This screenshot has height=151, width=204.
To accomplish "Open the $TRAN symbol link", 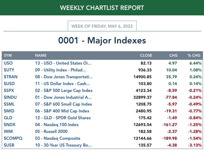I will [x=11, y=77].
